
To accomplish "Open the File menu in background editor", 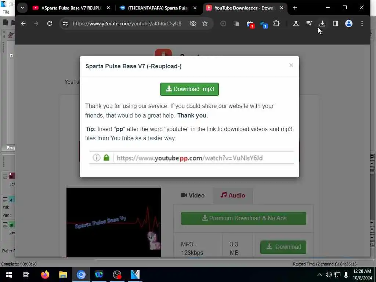I will (6, 12).
